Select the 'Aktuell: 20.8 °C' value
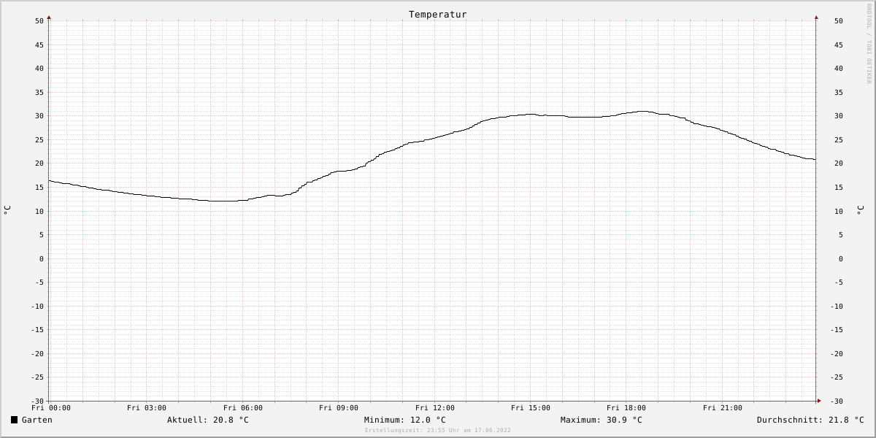The image size is (876, 438). coord(207,420)
